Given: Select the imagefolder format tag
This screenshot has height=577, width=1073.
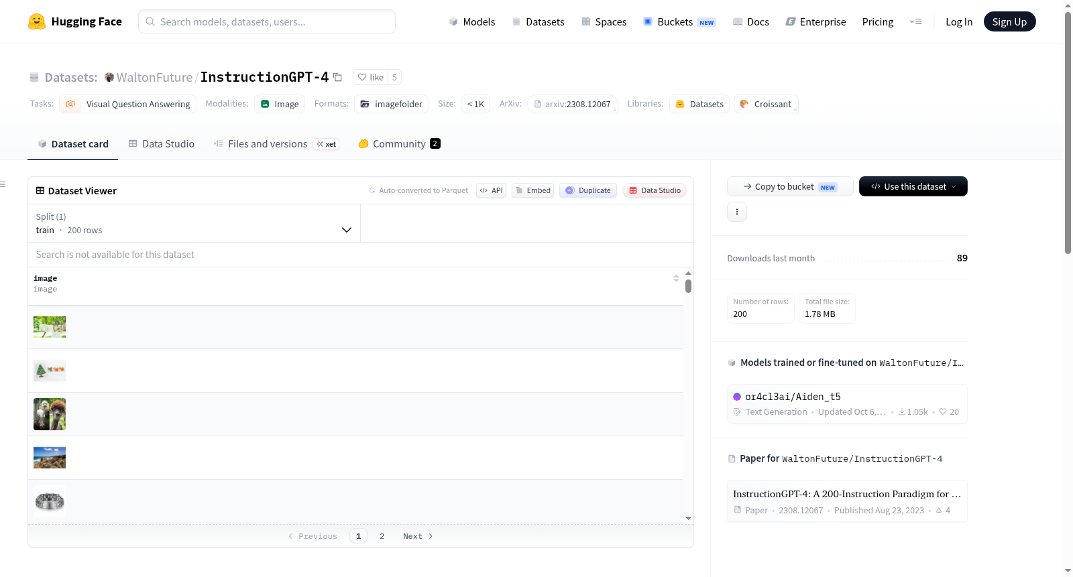Looking at the screenshot, I should pyautogui.click(x=392, y=104).
